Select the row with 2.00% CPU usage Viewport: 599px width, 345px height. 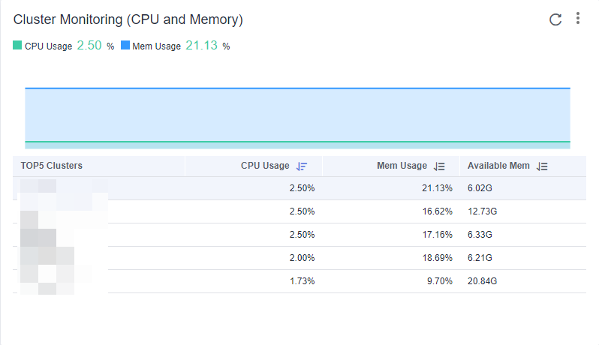coord(300,258)
